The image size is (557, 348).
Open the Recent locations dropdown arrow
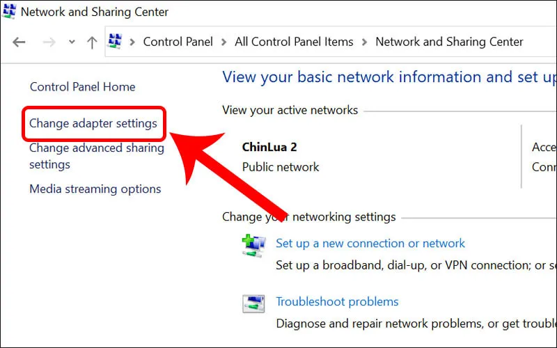(x=72, y=42)
